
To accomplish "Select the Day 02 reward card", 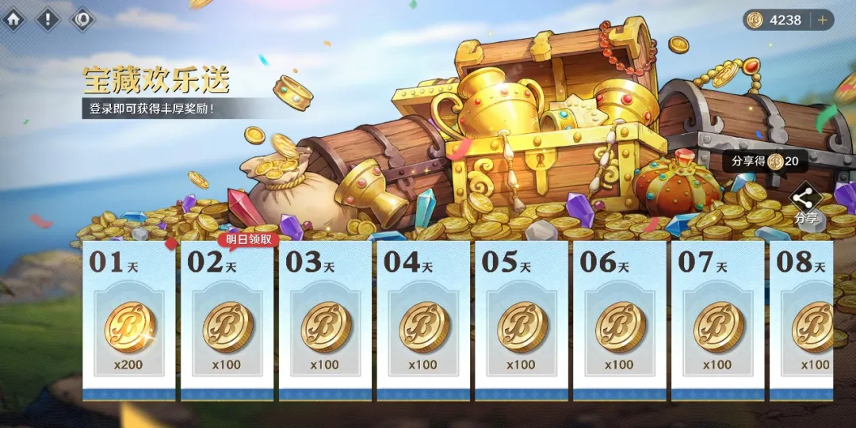I will point(227,322).
